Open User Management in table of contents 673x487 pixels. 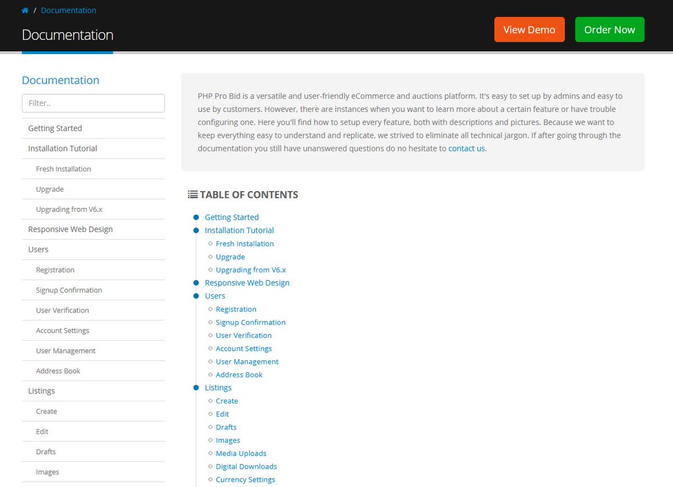coord(247,361)
